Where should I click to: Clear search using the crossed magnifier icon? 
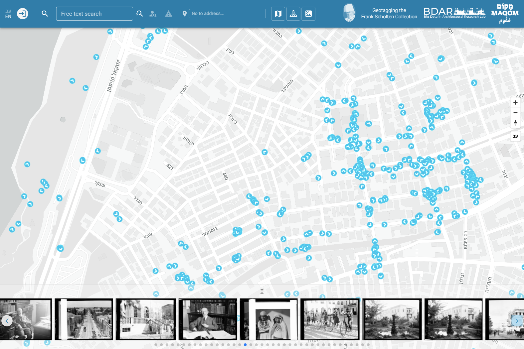pyautogui.click(x=139, y=14)
